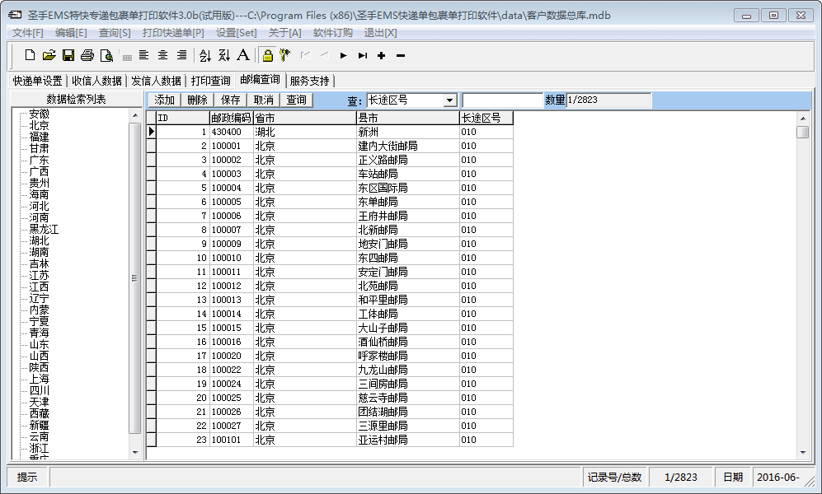This screenshot has width=822, height=494.
Task: Click the Open folder toolbar icon
Action: pos(49,55)
